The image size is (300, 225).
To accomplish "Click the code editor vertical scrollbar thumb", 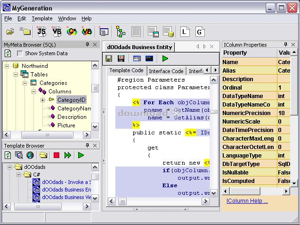I will 213,112.
